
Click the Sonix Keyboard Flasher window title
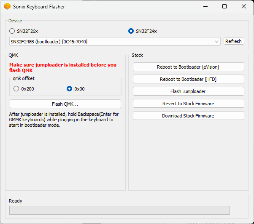[39, 7]
